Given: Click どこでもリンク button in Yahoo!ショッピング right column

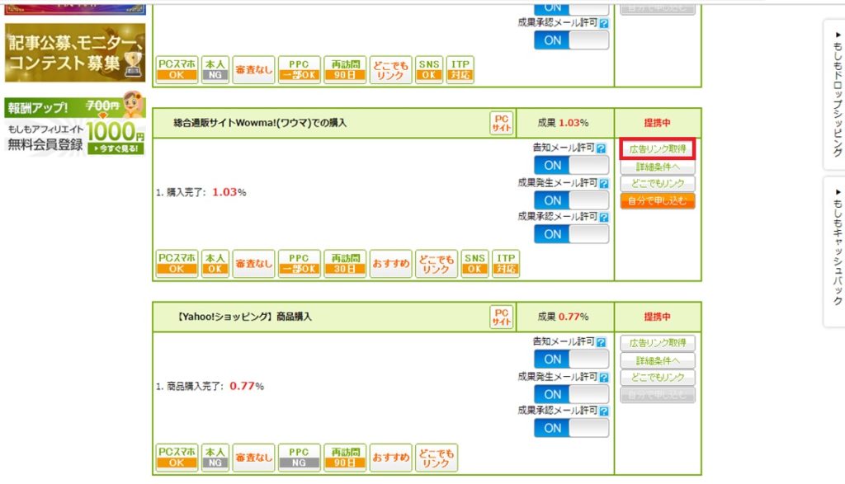Looking at the screenshot, I should coord(658,378).
